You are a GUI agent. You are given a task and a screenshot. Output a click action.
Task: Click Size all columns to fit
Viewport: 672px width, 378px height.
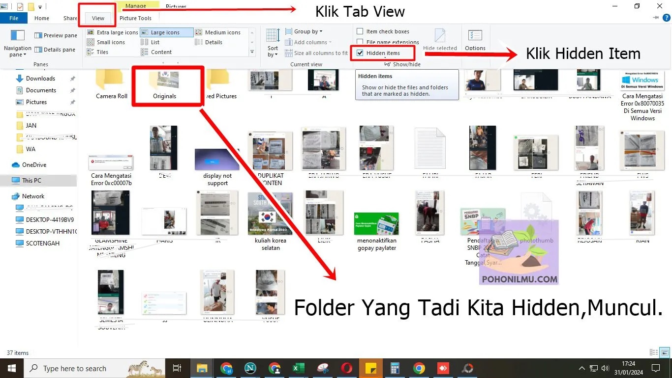click(x=316, y=53)
